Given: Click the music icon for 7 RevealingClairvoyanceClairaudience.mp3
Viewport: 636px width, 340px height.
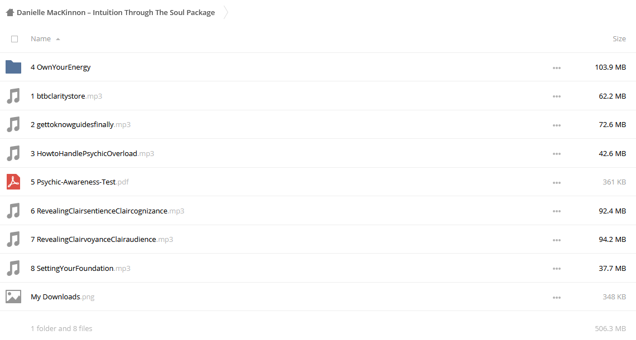Looking at the screenshot, I should (x=13, y=240).
